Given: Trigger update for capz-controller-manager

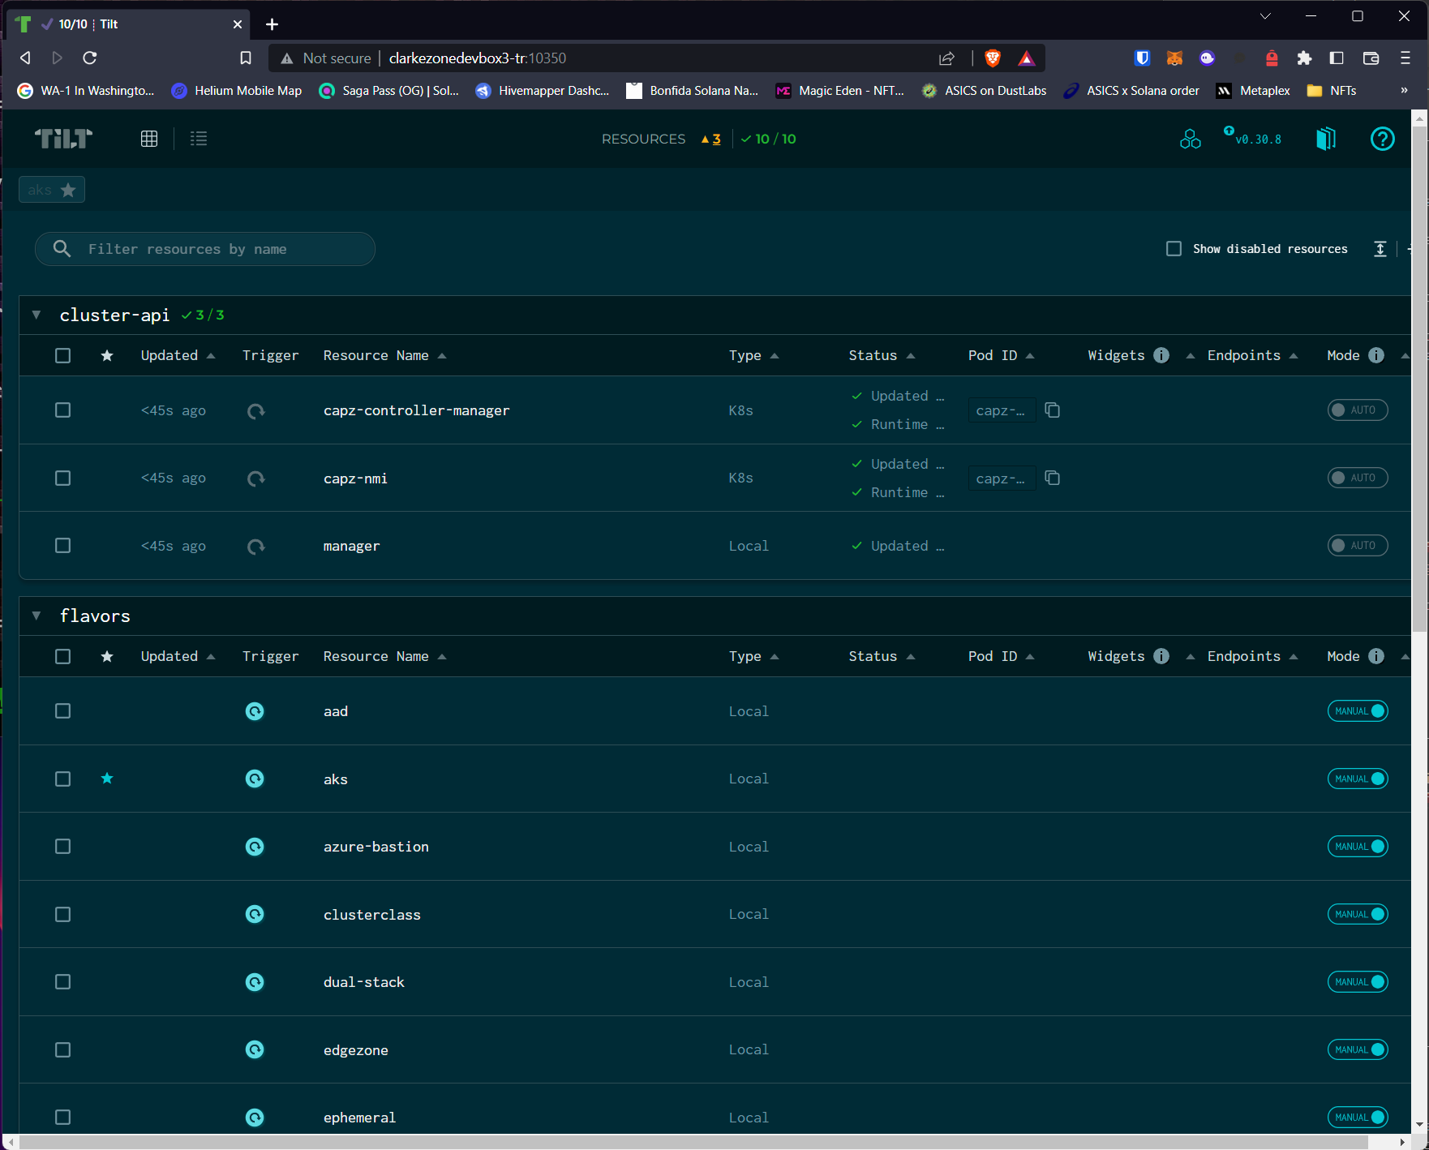Looking at the screenshot, I should tap(255, 411).
